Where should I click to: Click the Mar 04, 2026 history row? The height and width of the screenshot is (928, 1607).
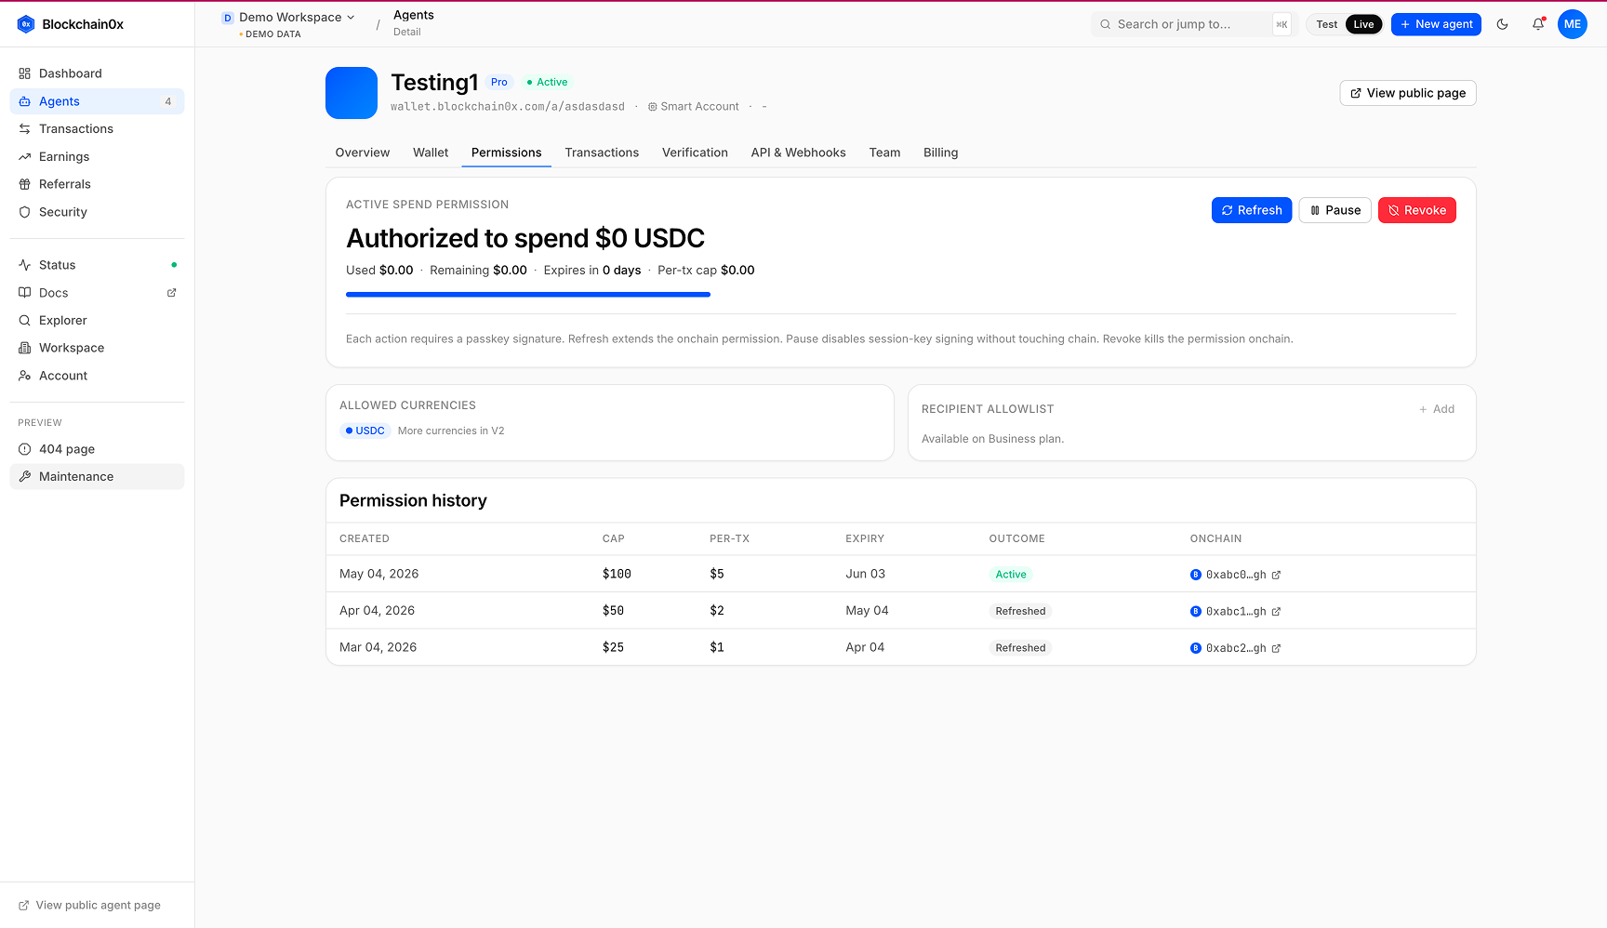tap(900, 647)
